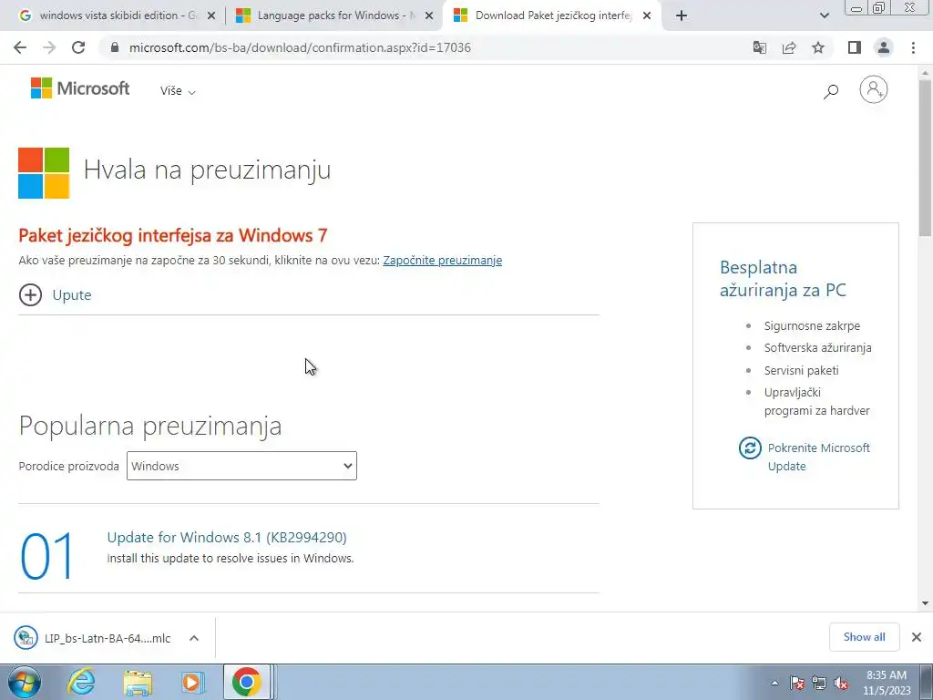Click the Paket jezičkog interfejsa za Windows 7 heading
Screen dimensions: 933x700
(173, 235)
